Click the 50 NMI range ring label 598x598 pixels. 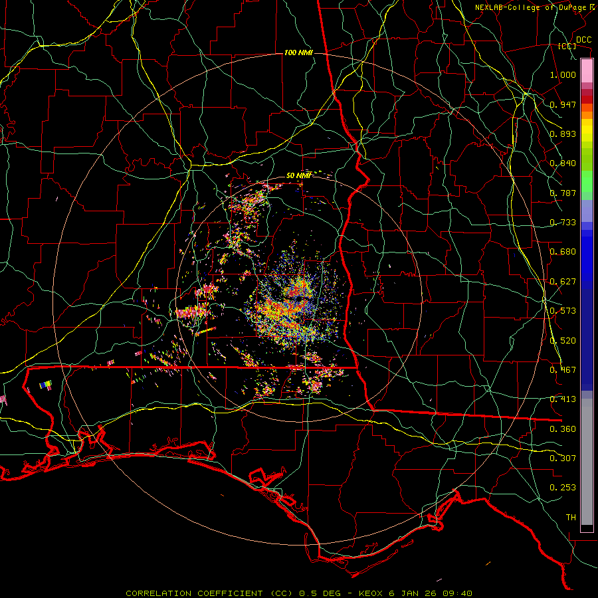[298, 175]
